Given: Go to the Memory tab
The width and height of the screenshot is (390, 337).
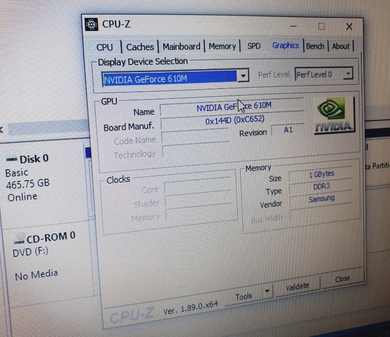Looking at the screenshot, I should click(x=222, y=46).
